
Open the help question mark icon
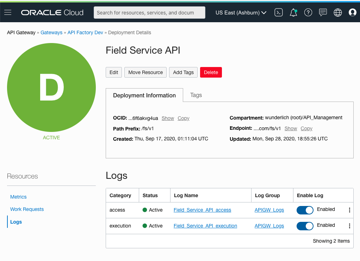click(308, 12)
